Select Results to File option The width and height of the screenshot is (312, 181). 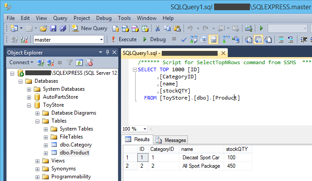[268, 39]
